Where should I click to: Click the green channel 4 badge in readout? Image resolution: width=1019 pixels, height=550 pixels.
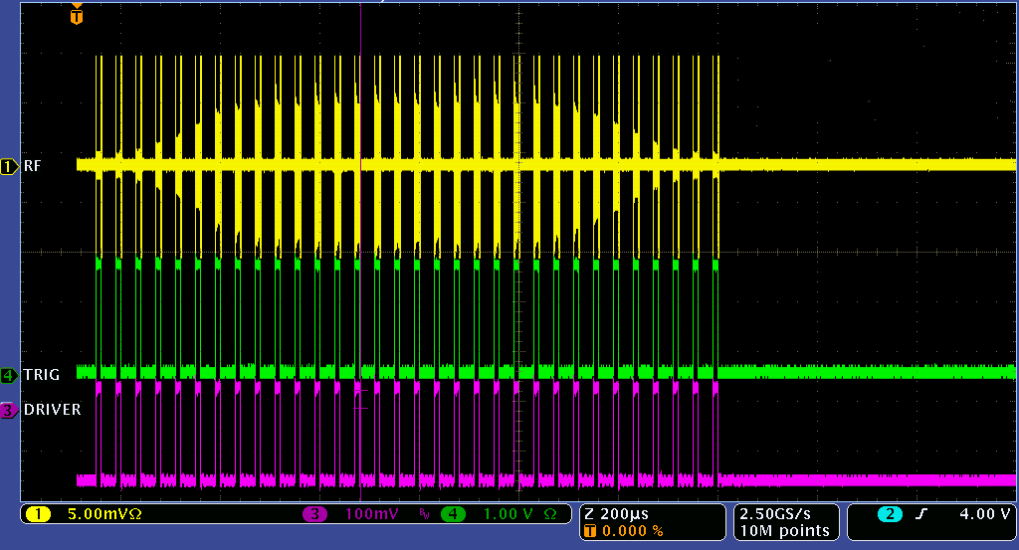[x=453, y=514]
